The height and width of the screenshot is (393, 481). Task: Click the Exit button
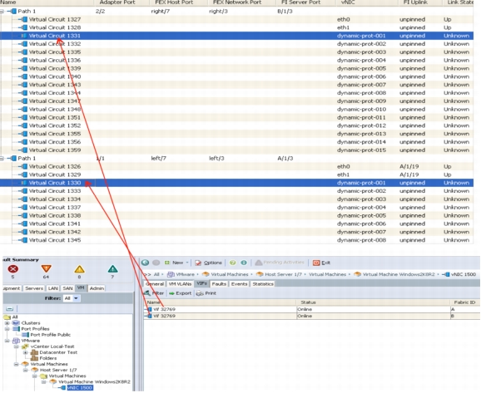click(321, 263)
